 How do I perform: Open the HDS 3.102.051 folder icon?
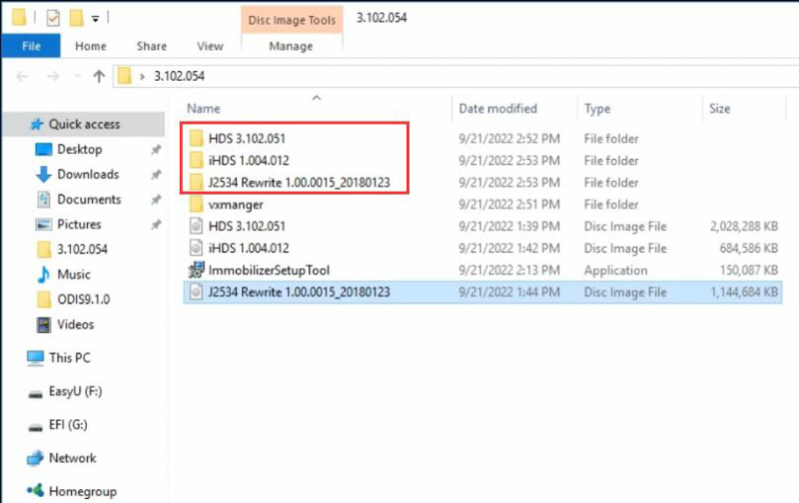pos(196,139)
